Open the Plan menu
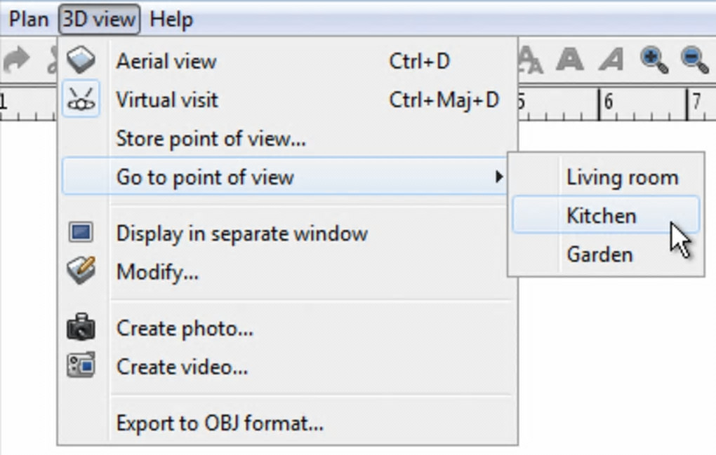The image size is (716, 455). click(x=29, y=19)
